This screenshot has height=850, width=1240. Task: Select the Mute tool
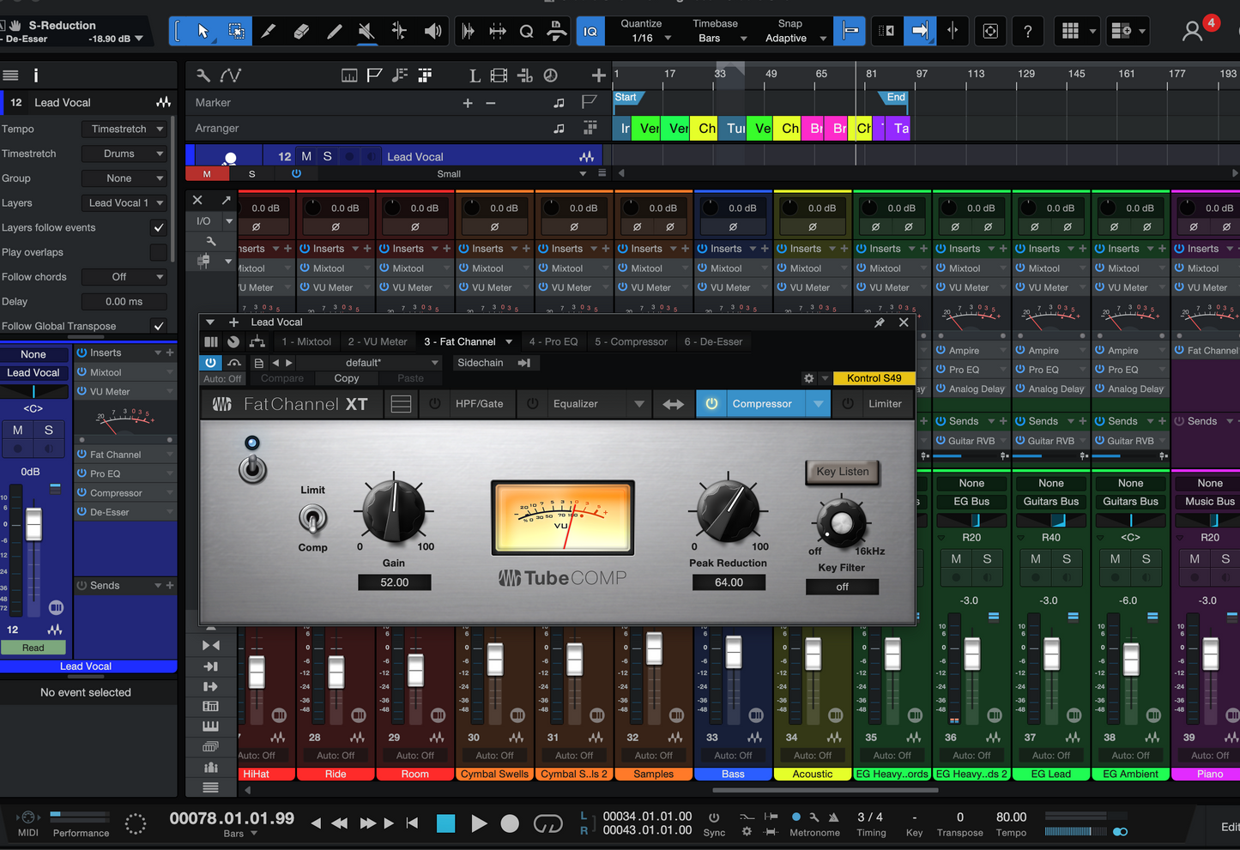(x=366, y=31)
